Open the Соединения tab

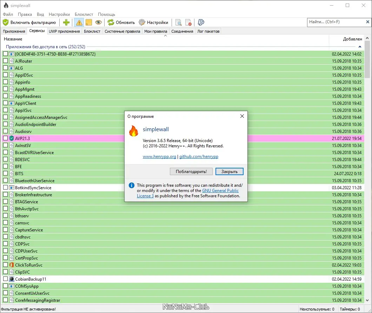coord(182,31)
